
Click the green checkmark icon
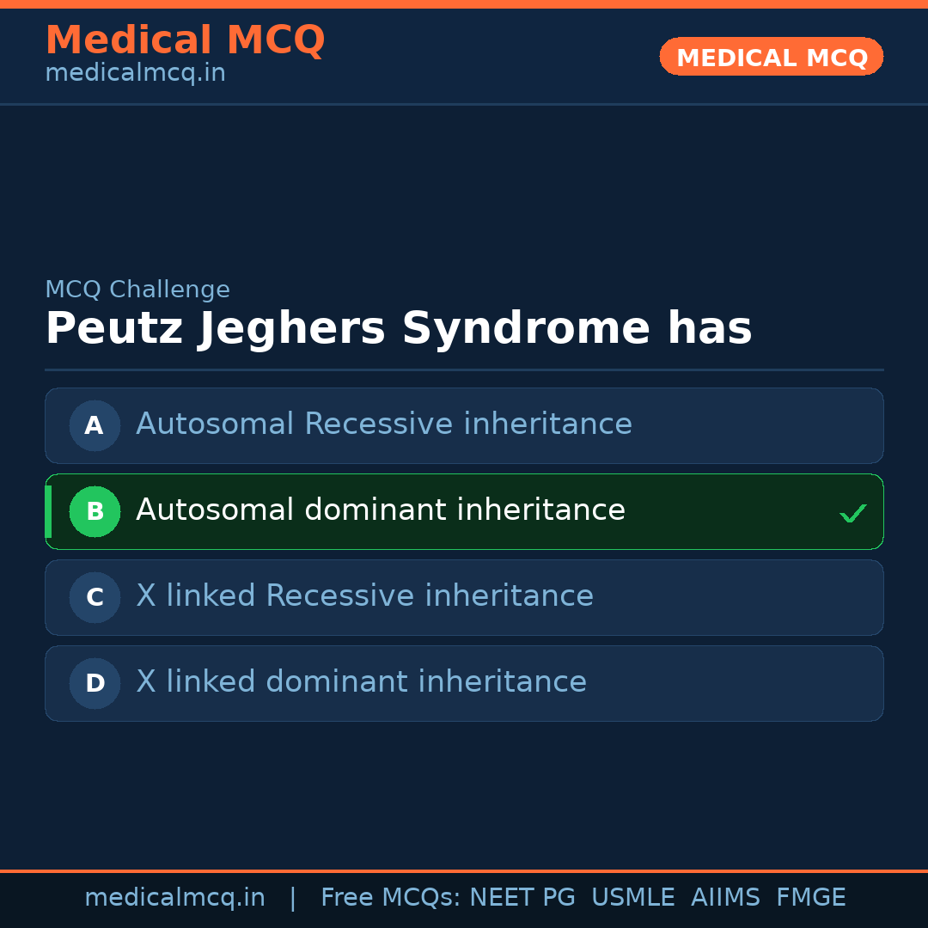click(x=852, y=514)
